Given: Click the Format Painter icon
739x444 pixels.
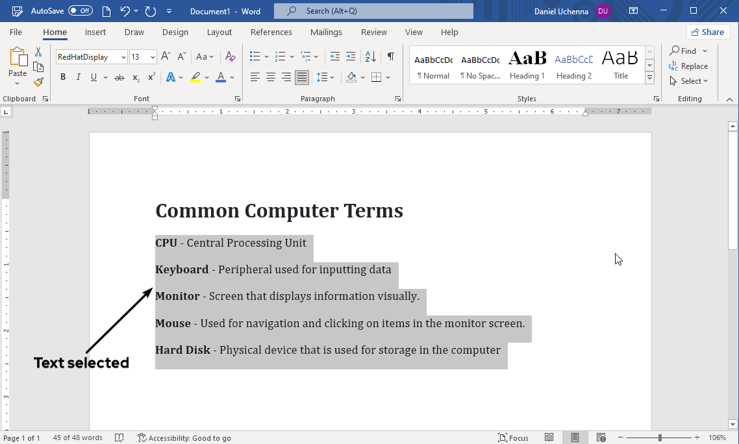Looking at the screenshot, I should [38, 82].
